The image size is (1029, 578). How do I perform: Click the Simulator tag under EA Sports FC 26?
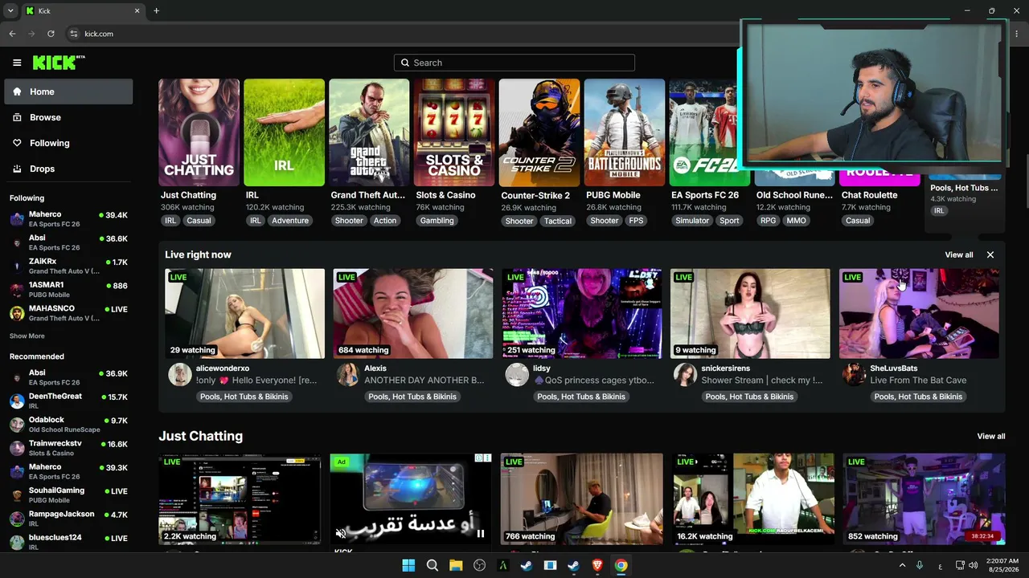(692, 221)
